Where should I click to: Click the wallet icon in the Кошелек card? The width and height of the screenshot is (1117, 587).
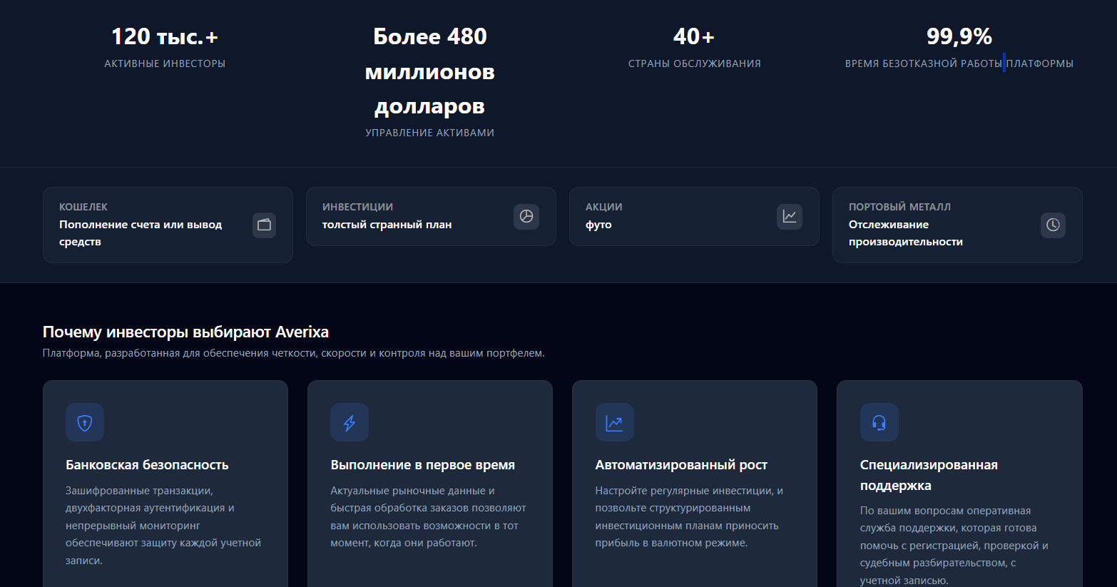tap(264, 225)
